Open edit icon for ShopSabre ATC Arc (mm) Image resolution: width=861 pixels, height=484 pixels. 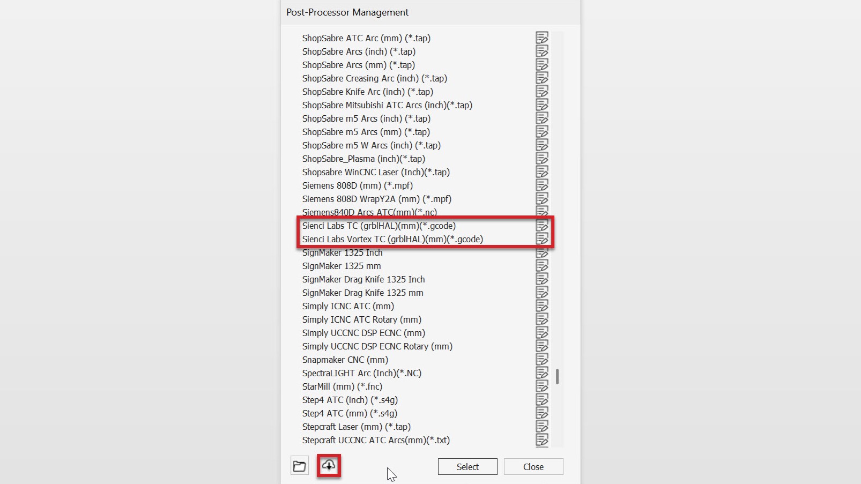click(542, 38)
